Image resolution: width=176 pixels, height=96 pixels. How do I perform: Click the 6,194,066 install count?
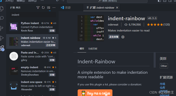click(133, 25)
